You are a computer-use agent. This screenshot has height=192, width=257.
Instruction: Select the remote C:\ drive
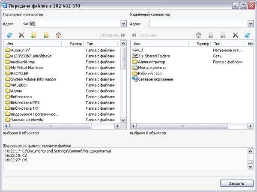click(x=138, y=50)
